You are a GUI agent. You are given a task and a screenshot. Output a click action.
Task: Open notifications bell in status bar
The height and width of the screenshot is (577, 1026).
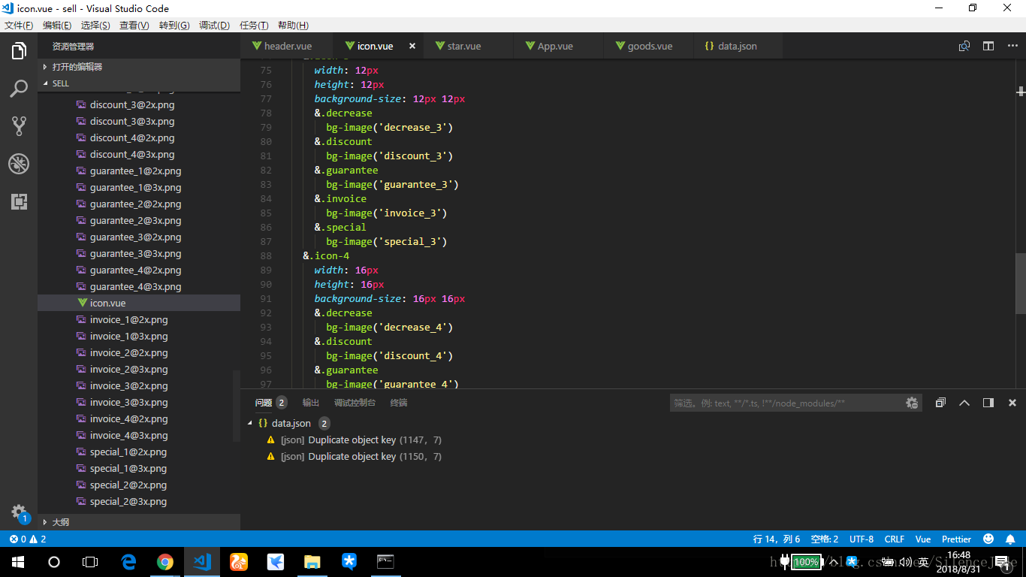[1011, 539]
